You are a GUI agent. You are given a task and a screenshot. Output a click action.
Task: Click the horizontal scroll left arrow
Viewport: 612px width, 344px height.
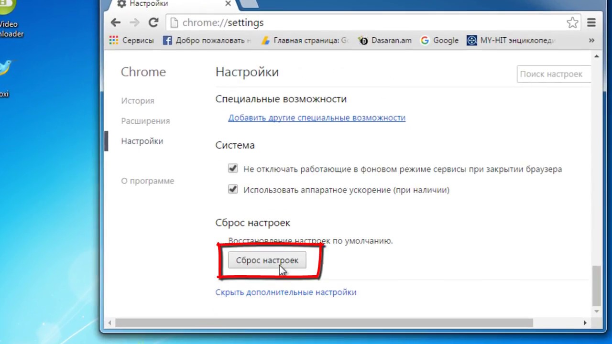coord(109,323)
